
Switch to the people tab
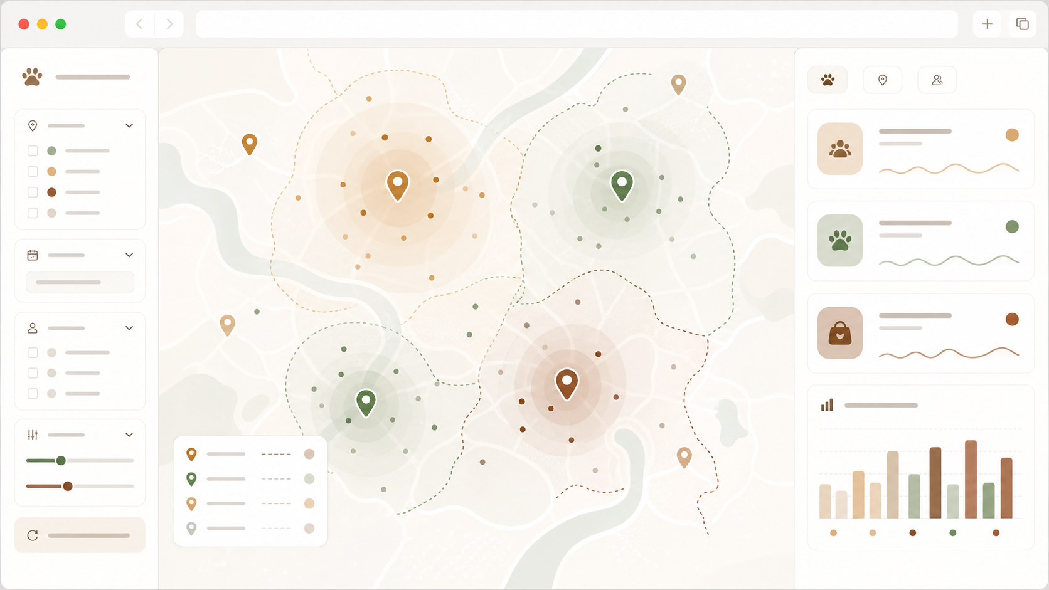point(937,80)
